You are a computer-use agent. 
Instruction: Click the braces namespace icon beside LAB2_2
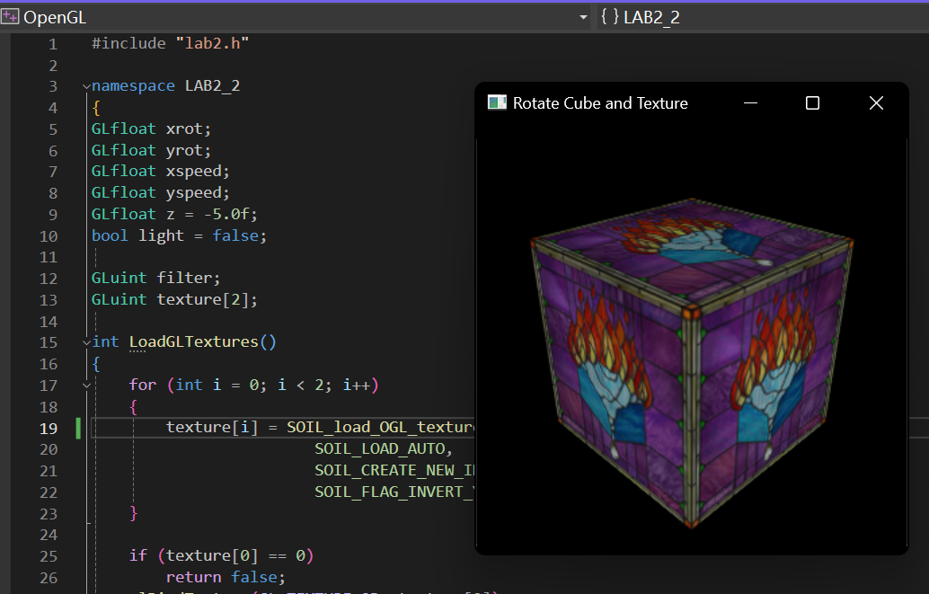click(610, 16)
